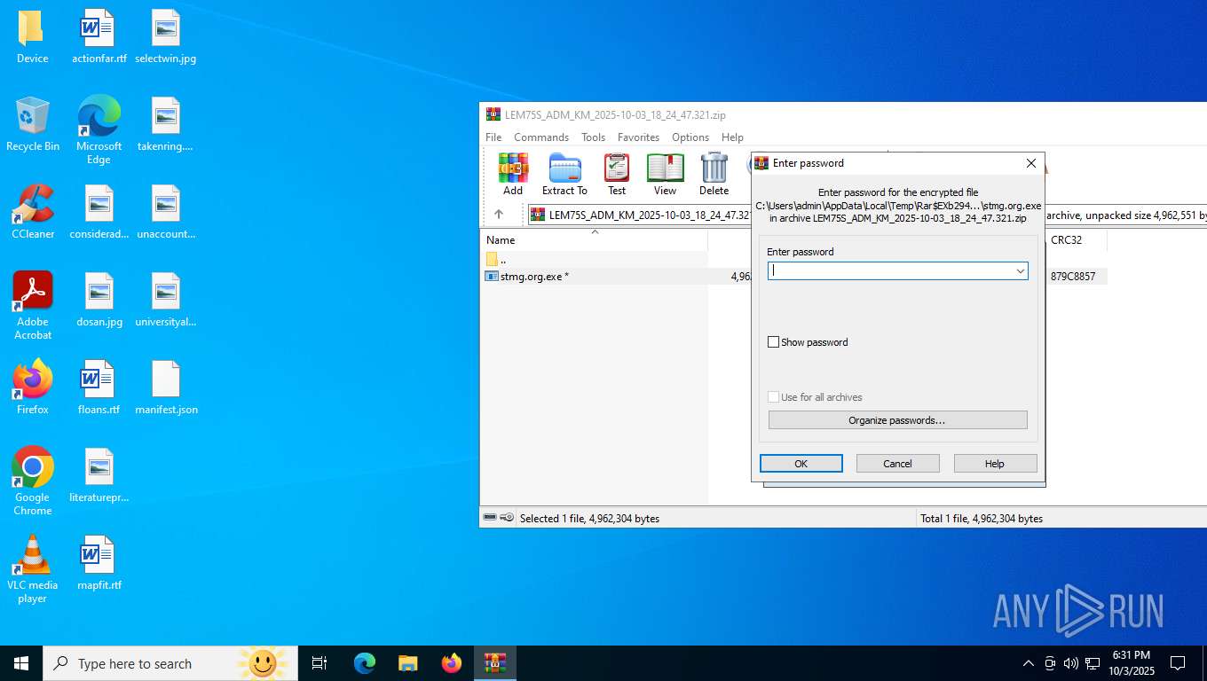Open the Device folder on desktop
This screenshot has width=1207, height=681.
coord(32,37)
